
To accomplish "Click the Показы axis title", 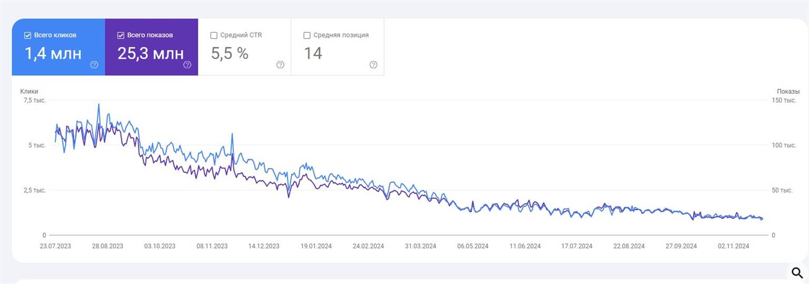I will tap(788, 92).
